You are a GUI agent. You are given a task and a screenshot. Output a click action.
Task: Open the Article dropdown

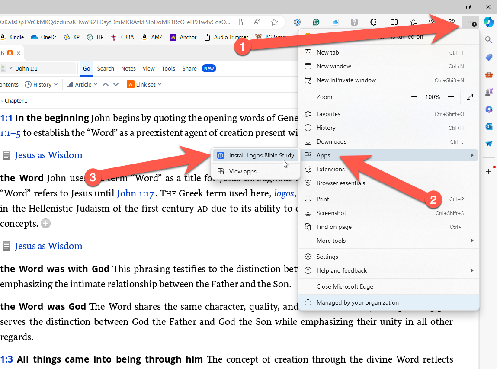(x=82, y=84)
